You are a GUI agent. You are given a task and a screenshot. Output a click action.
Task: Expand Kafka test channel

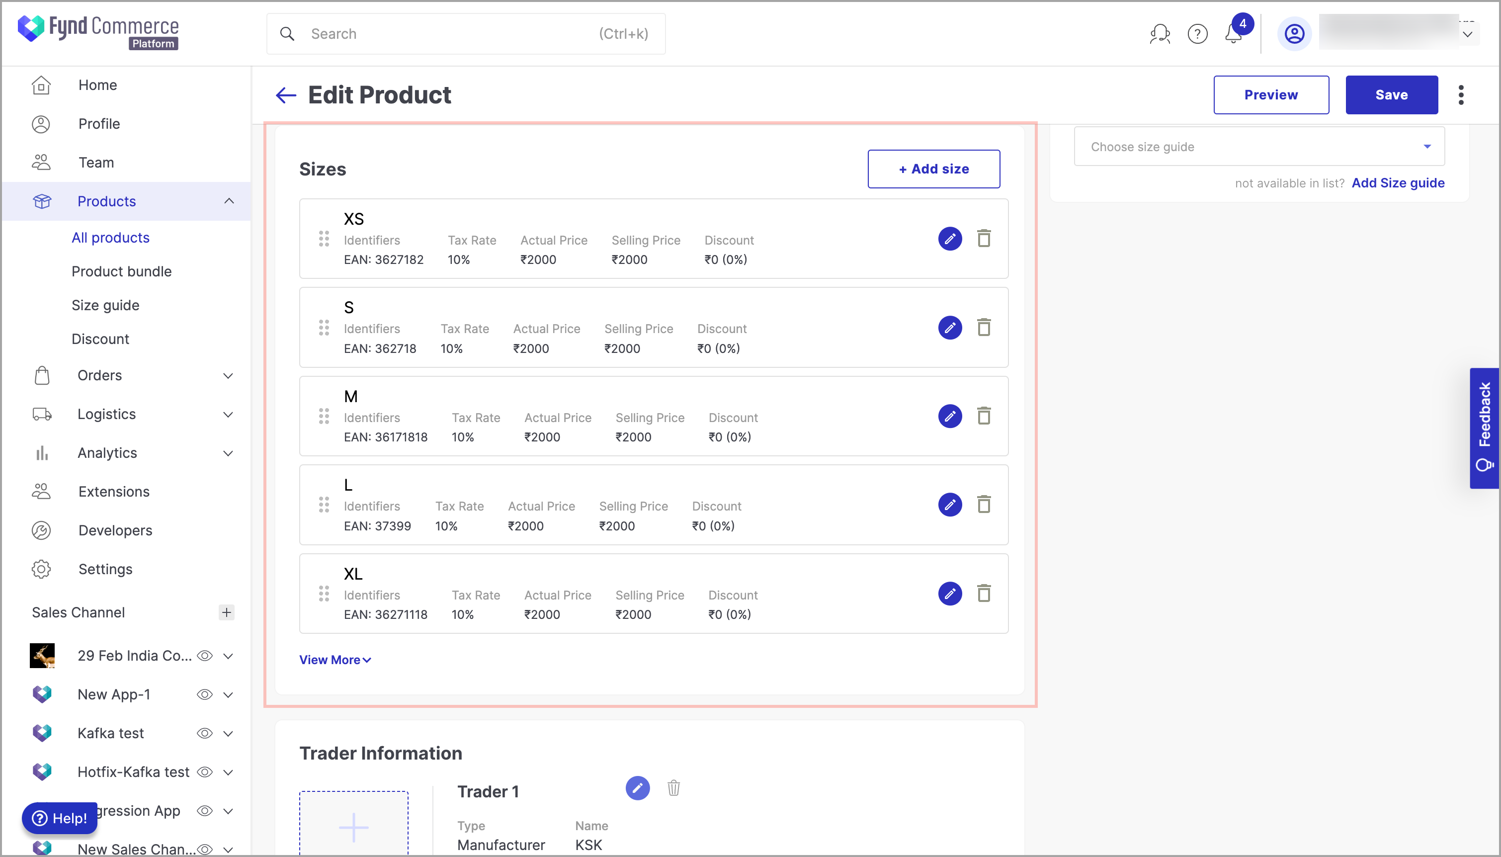(228, 733)
